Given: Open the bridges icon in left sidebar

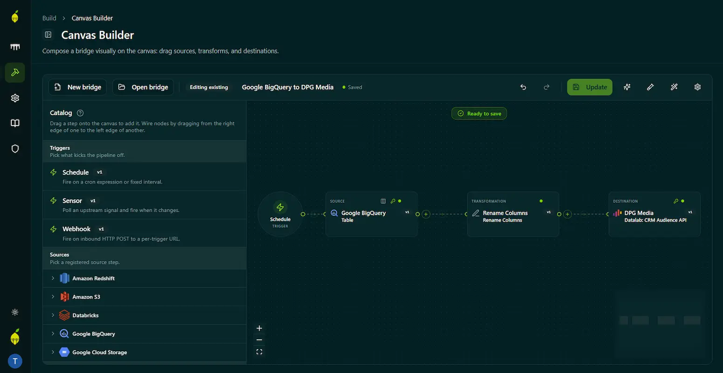Looking at the screenshot, I should pos(15,47).
